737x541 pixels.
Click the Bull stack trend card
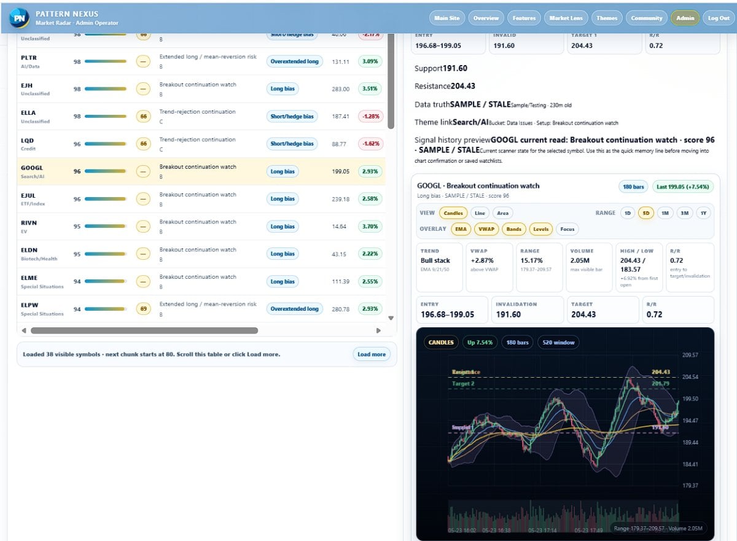[x=440, y=267]
